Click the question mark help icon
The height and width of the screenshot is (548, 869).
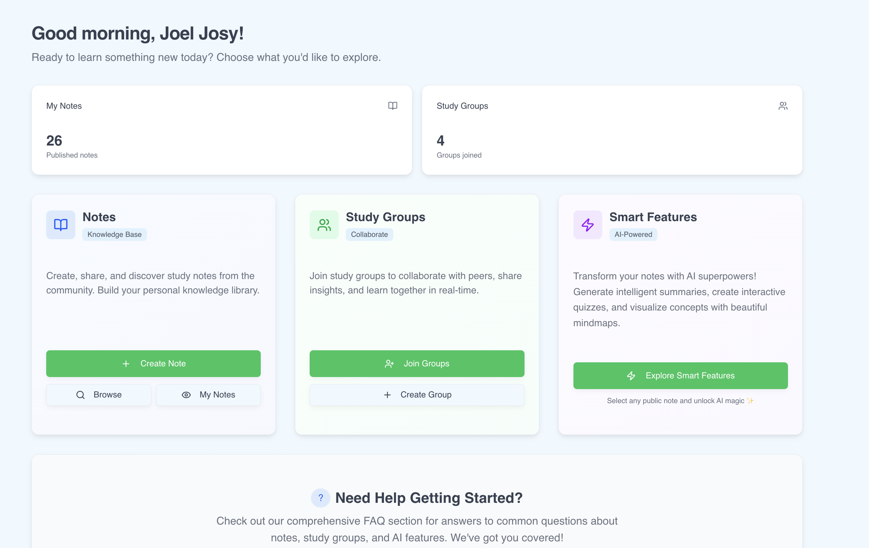tap(320, 498)
